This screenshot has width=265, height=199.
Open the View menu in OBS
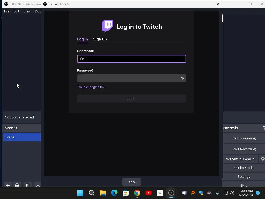pyautogui.click(x=27, y=11)
